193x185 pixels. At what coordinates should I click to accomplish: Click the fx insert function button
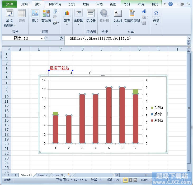[62, 38]
